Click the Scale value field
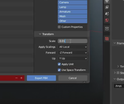The image size is (124, 104). [72, 41]
